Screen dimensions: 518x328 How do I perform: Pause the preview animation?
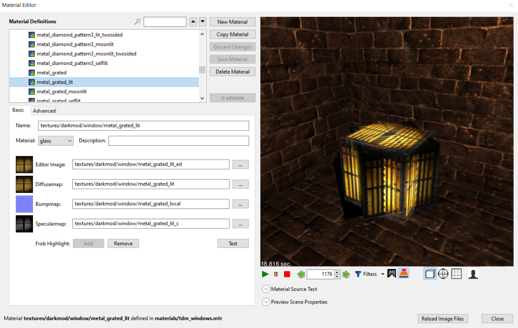click(276, 274)
